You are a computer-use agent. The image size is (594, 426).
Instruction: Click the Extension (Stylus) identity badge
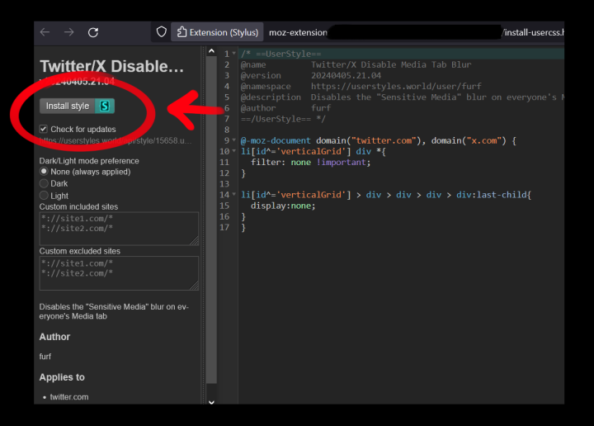coord(217,32)
